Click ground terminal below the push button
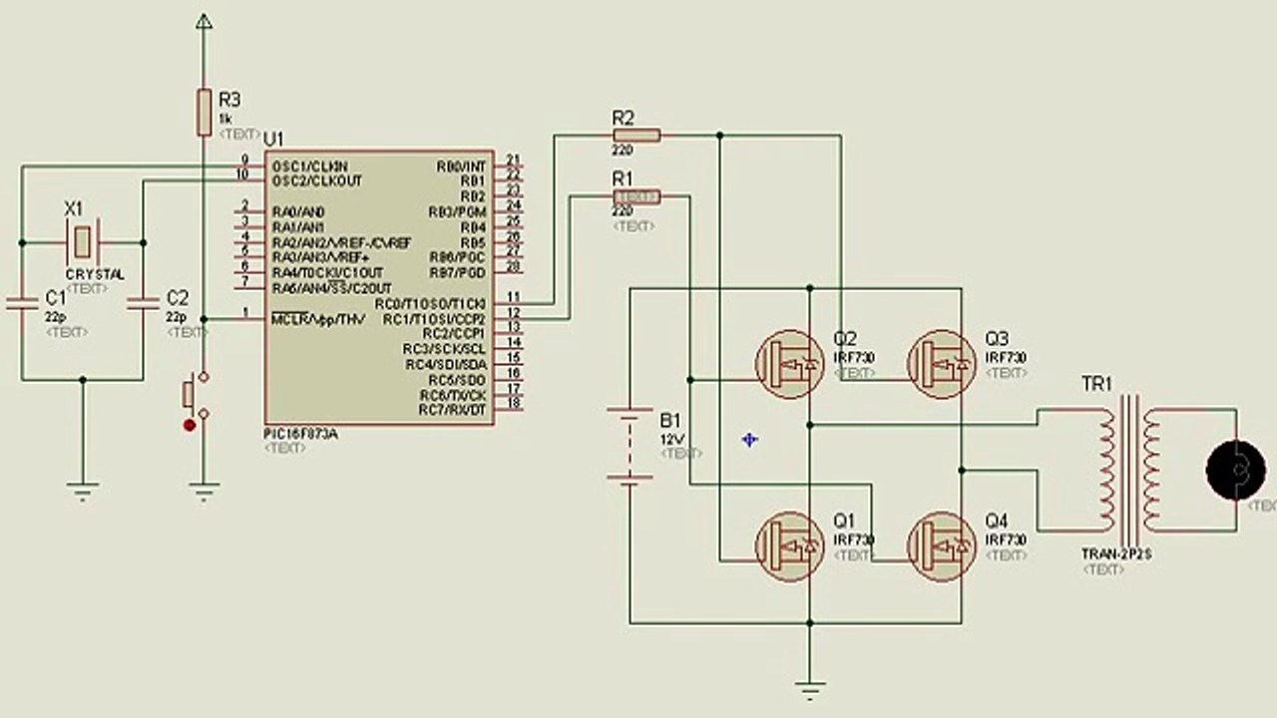Image resolution: width=1277 pixels, height=718 pixels. click(x=204, y=492)
